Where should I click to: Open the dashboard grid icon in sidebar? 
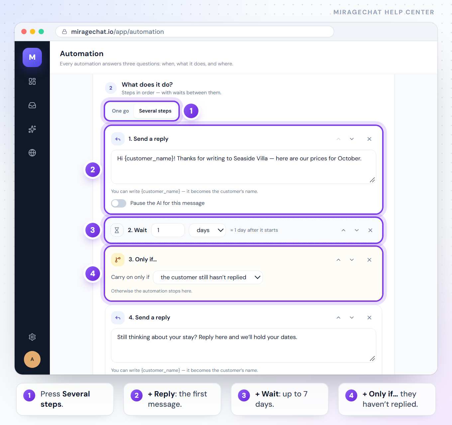32,81
